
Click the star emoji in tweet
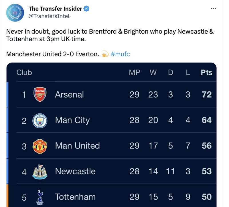[105, 54]
